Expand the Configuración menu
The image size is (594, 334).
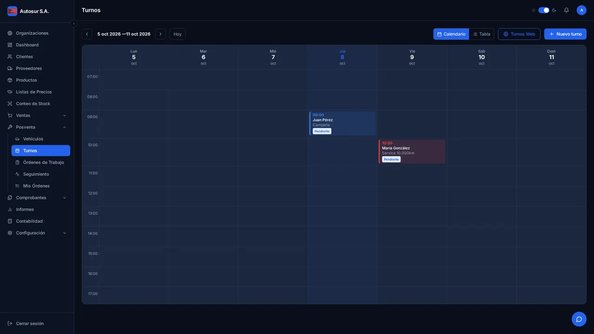37,233
